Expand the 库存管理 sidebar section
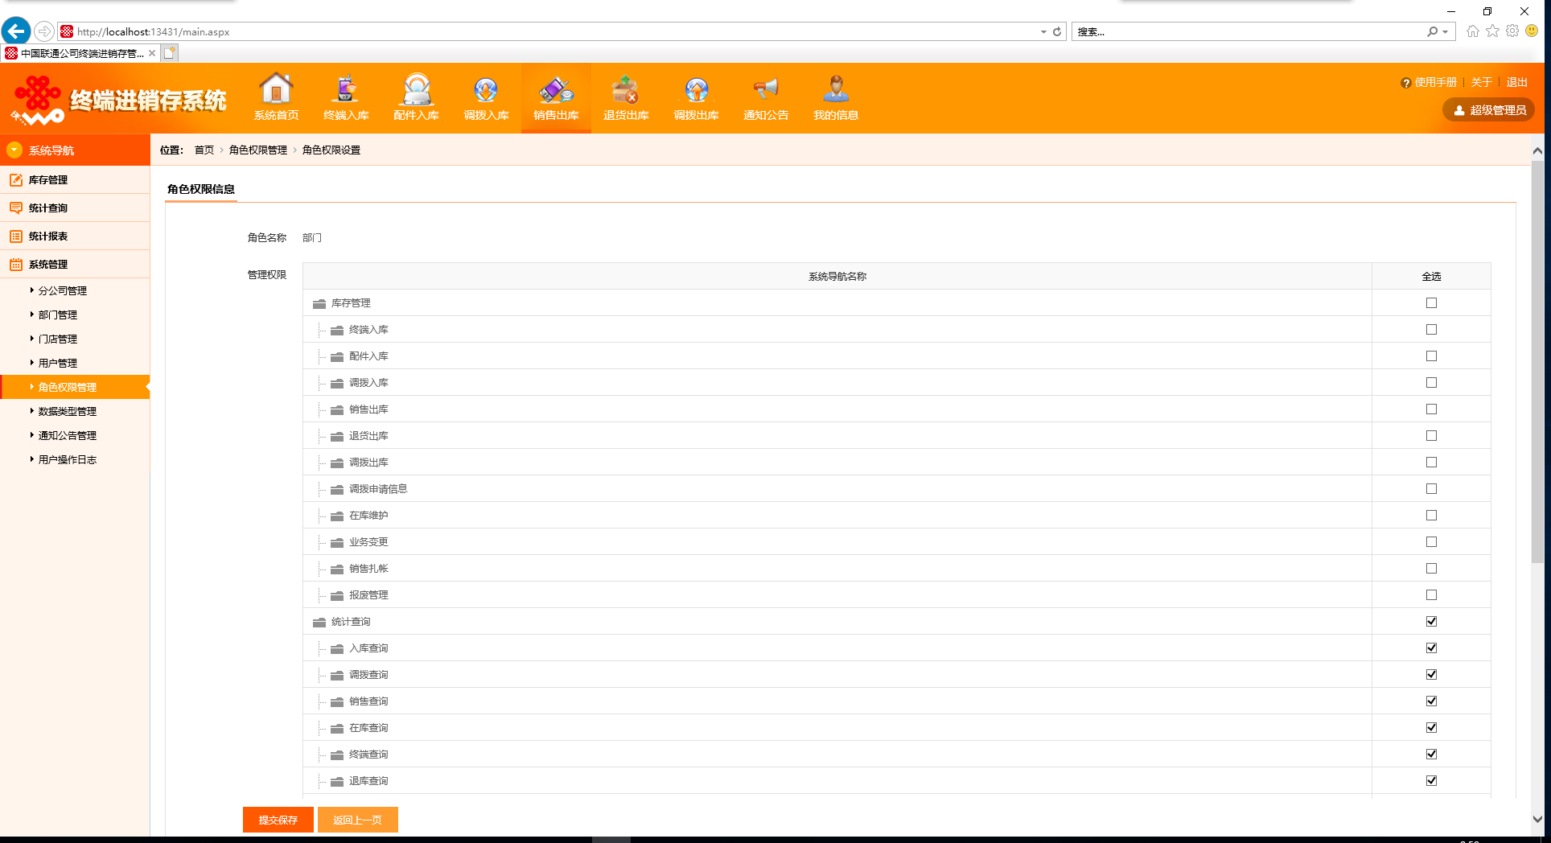The width and height of the screenshot is (1551, 843). coord(75,179)
